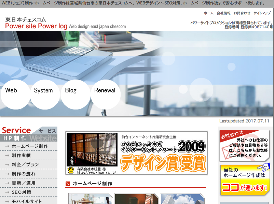
Task: Open モバイルサイト sidebar link
Action: (x=27, y=201)
